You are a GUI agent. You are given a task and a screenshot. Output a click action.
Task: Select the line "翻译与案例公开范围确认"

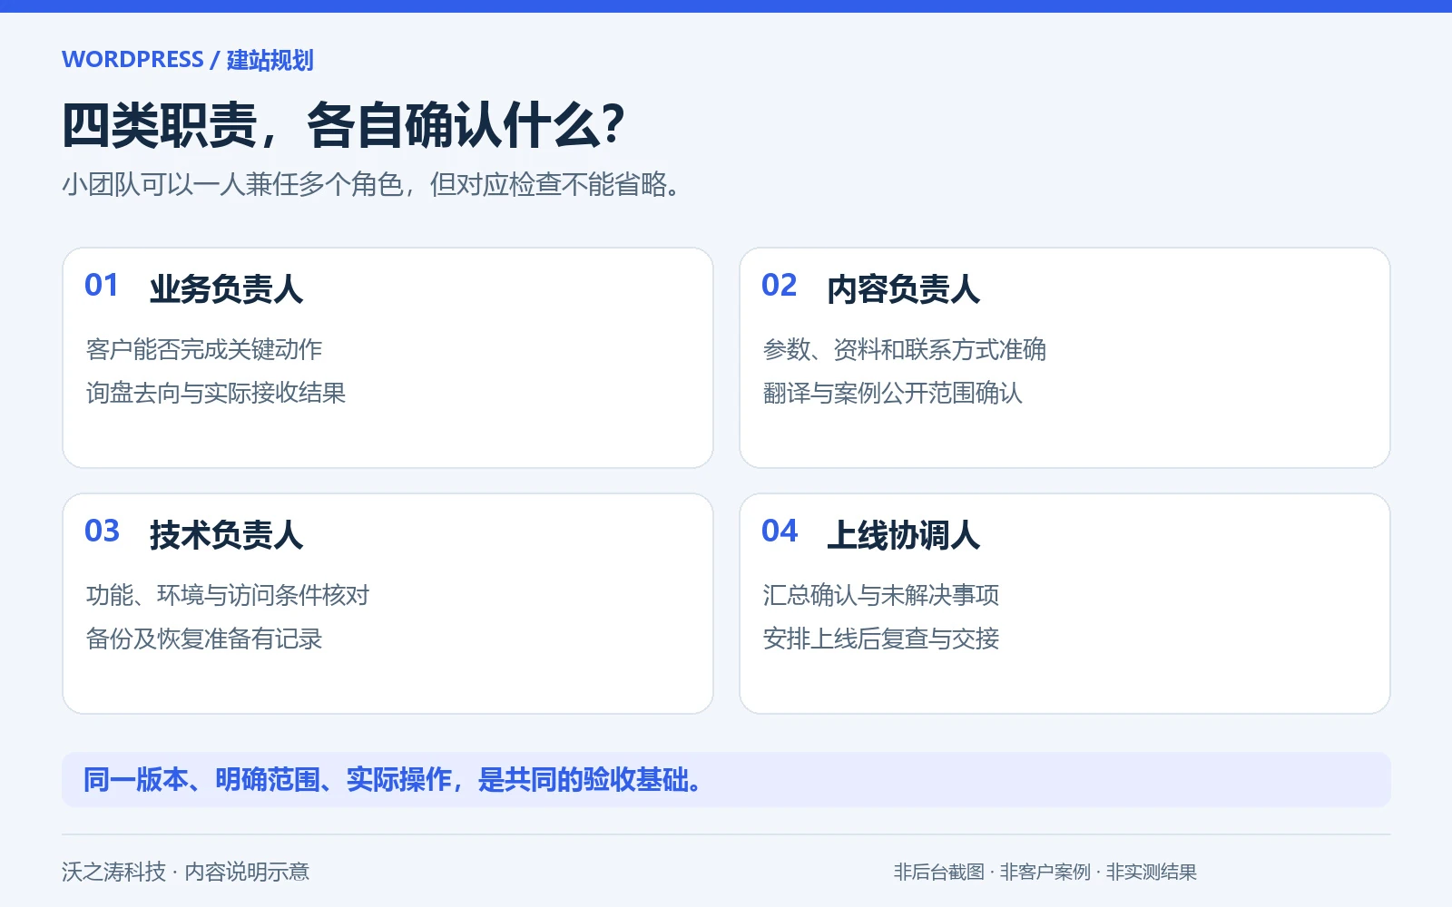pos(893,393)
